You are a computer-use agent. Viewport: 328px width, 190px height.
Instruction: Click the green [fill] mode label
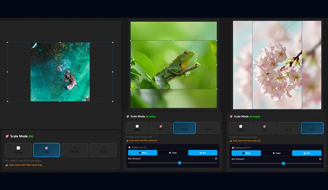click(31, 137)
